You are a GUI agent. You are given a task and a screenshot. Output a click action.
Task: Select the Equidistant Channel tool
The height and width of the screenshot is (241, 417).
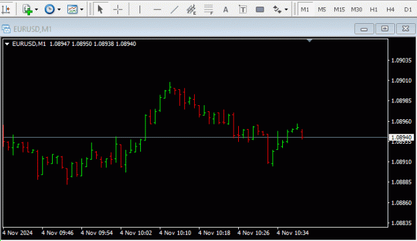coord(191,9)
